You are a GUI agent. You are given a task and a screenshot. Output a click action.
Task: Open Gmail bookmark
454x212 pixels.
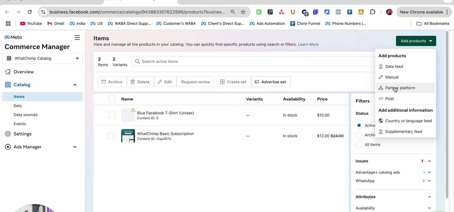coord(56,24)
